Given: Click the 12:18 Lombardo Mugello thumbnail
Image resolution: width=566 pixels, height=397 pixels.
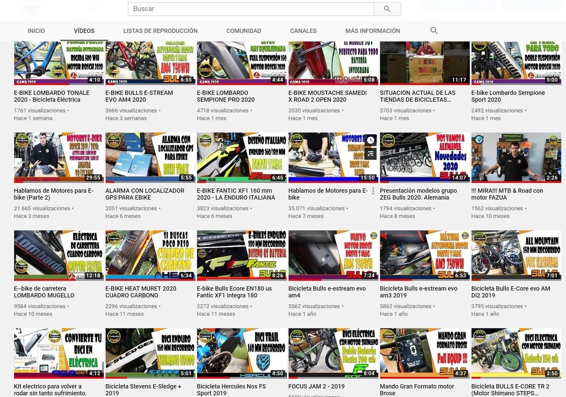Looking at the screenshot, I should coord(59,255).
